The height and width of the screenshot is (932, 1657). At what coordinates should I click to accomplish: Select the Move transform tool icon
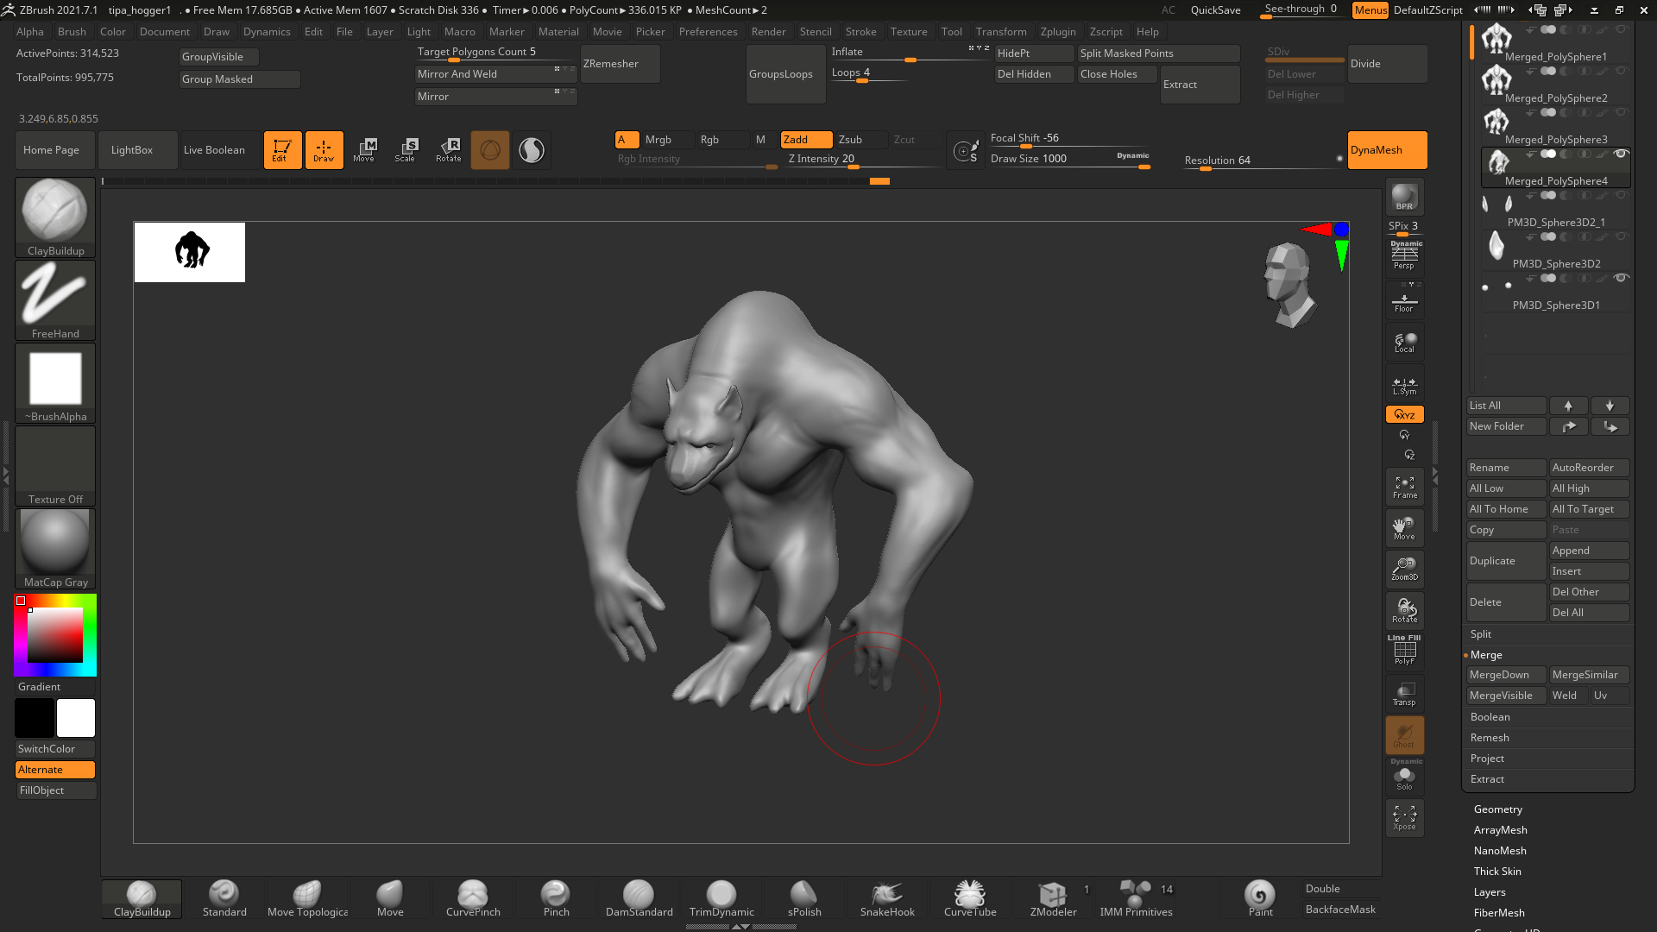[x=364, y=149]
